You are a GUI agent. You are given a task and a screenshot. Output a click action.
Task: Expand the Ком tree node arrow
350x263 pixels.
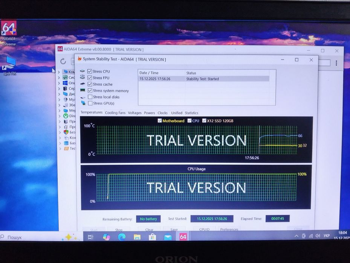click(x=59, y=72)
